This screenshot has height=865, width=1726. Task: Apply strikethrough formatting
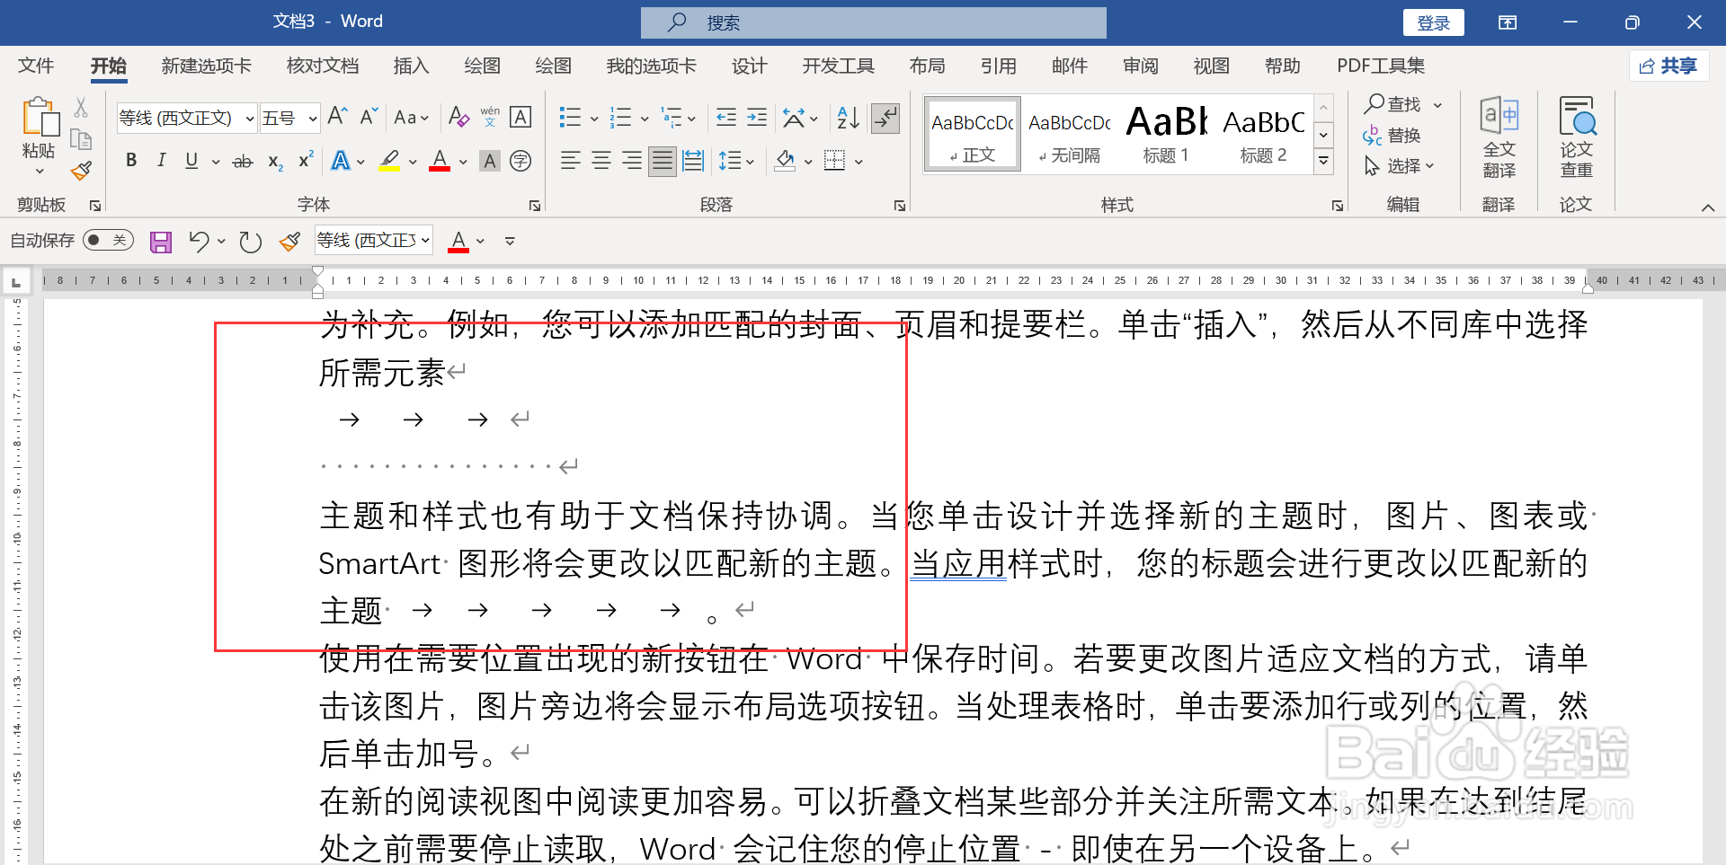coord(243,162)
